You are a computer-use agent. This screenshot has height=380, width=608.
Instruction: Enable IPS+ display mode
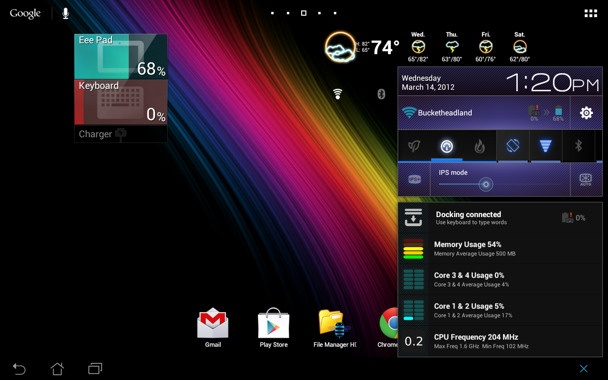coord(414,179)
